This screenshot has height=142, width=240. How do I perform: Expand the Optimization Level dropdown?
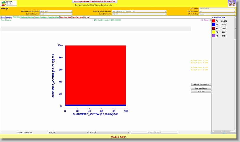tap(56, 14)
